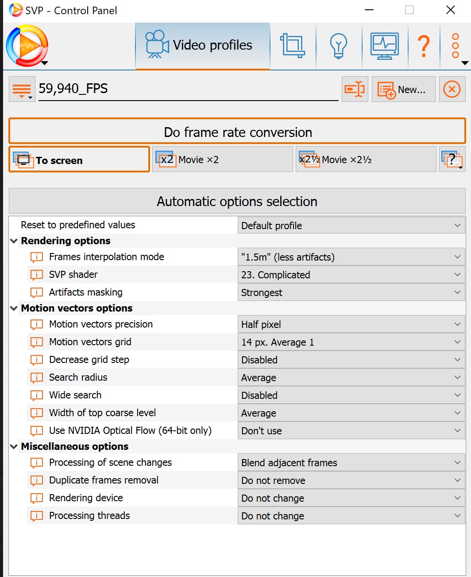Select the Movie ×2 mode
Viewport: 471px width, 577px height.
point(222,160)
